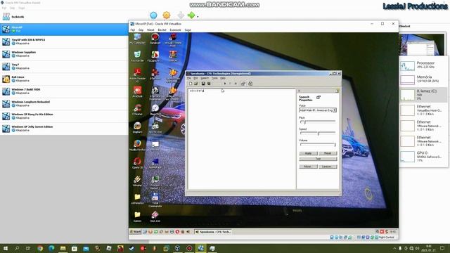Click the Tools item in VirtualBox Manager
Viewport: 450px width, 253px height.
pos(64,17)
